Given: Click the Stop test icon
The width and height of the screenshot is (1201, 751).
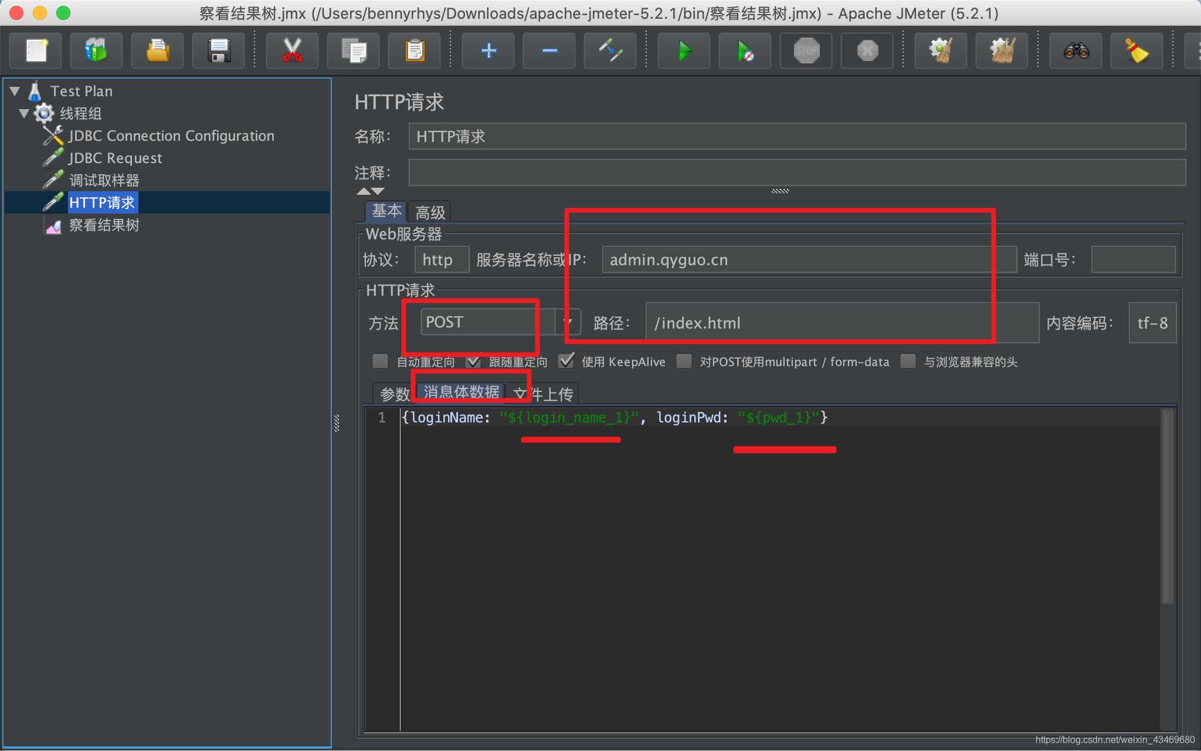Looking at the screenshot, I should coord(806,50).
